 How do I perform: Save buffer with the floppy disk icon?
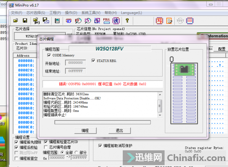[x=25, y=20]
